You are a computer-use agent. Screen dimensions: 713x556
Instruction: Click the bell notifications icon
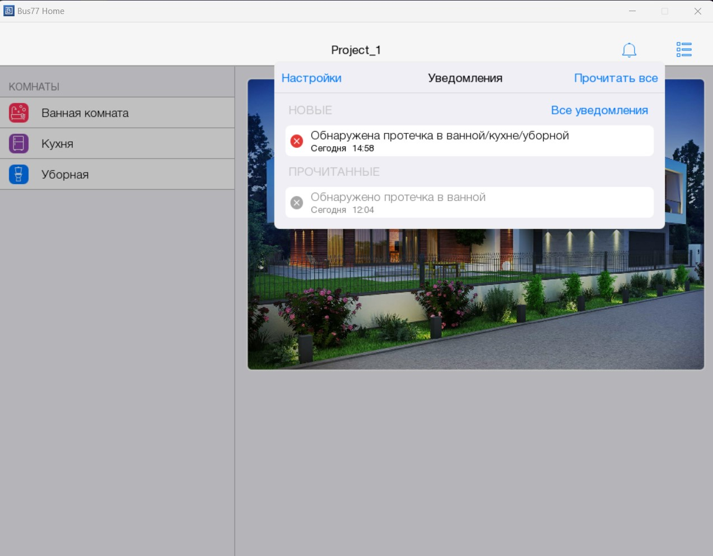pyautogui.click(x=629, y=50)
